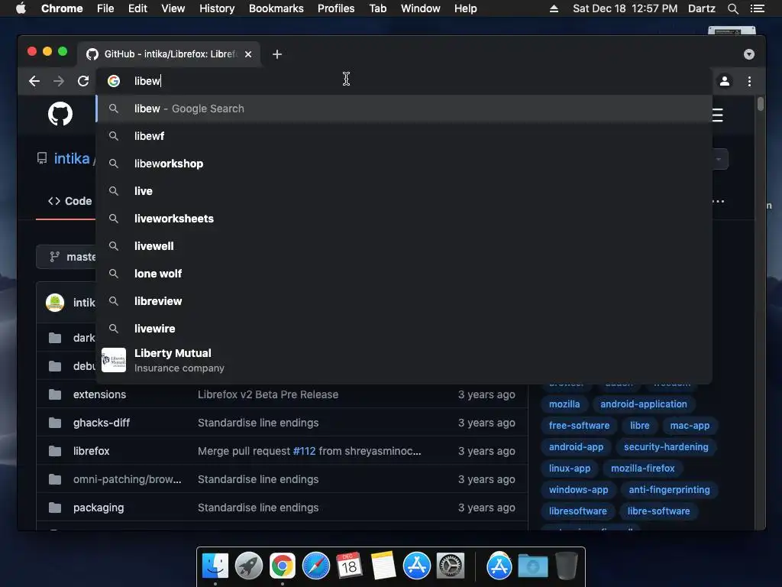This screenshot has width=782, height=587.
Task: Reload the page with the refresh icon
Action: click(83, 81)
